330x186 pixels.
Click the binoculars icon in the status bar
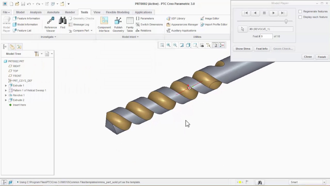[x=260, y=182]
